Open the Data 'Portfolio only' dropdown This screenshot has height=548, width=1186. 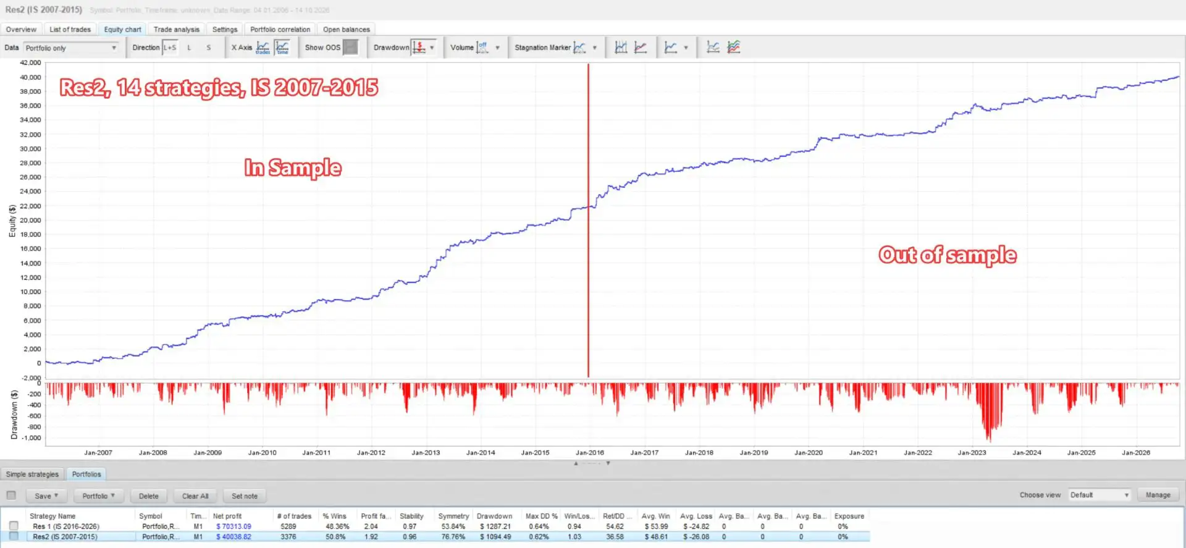pos(70,48)
